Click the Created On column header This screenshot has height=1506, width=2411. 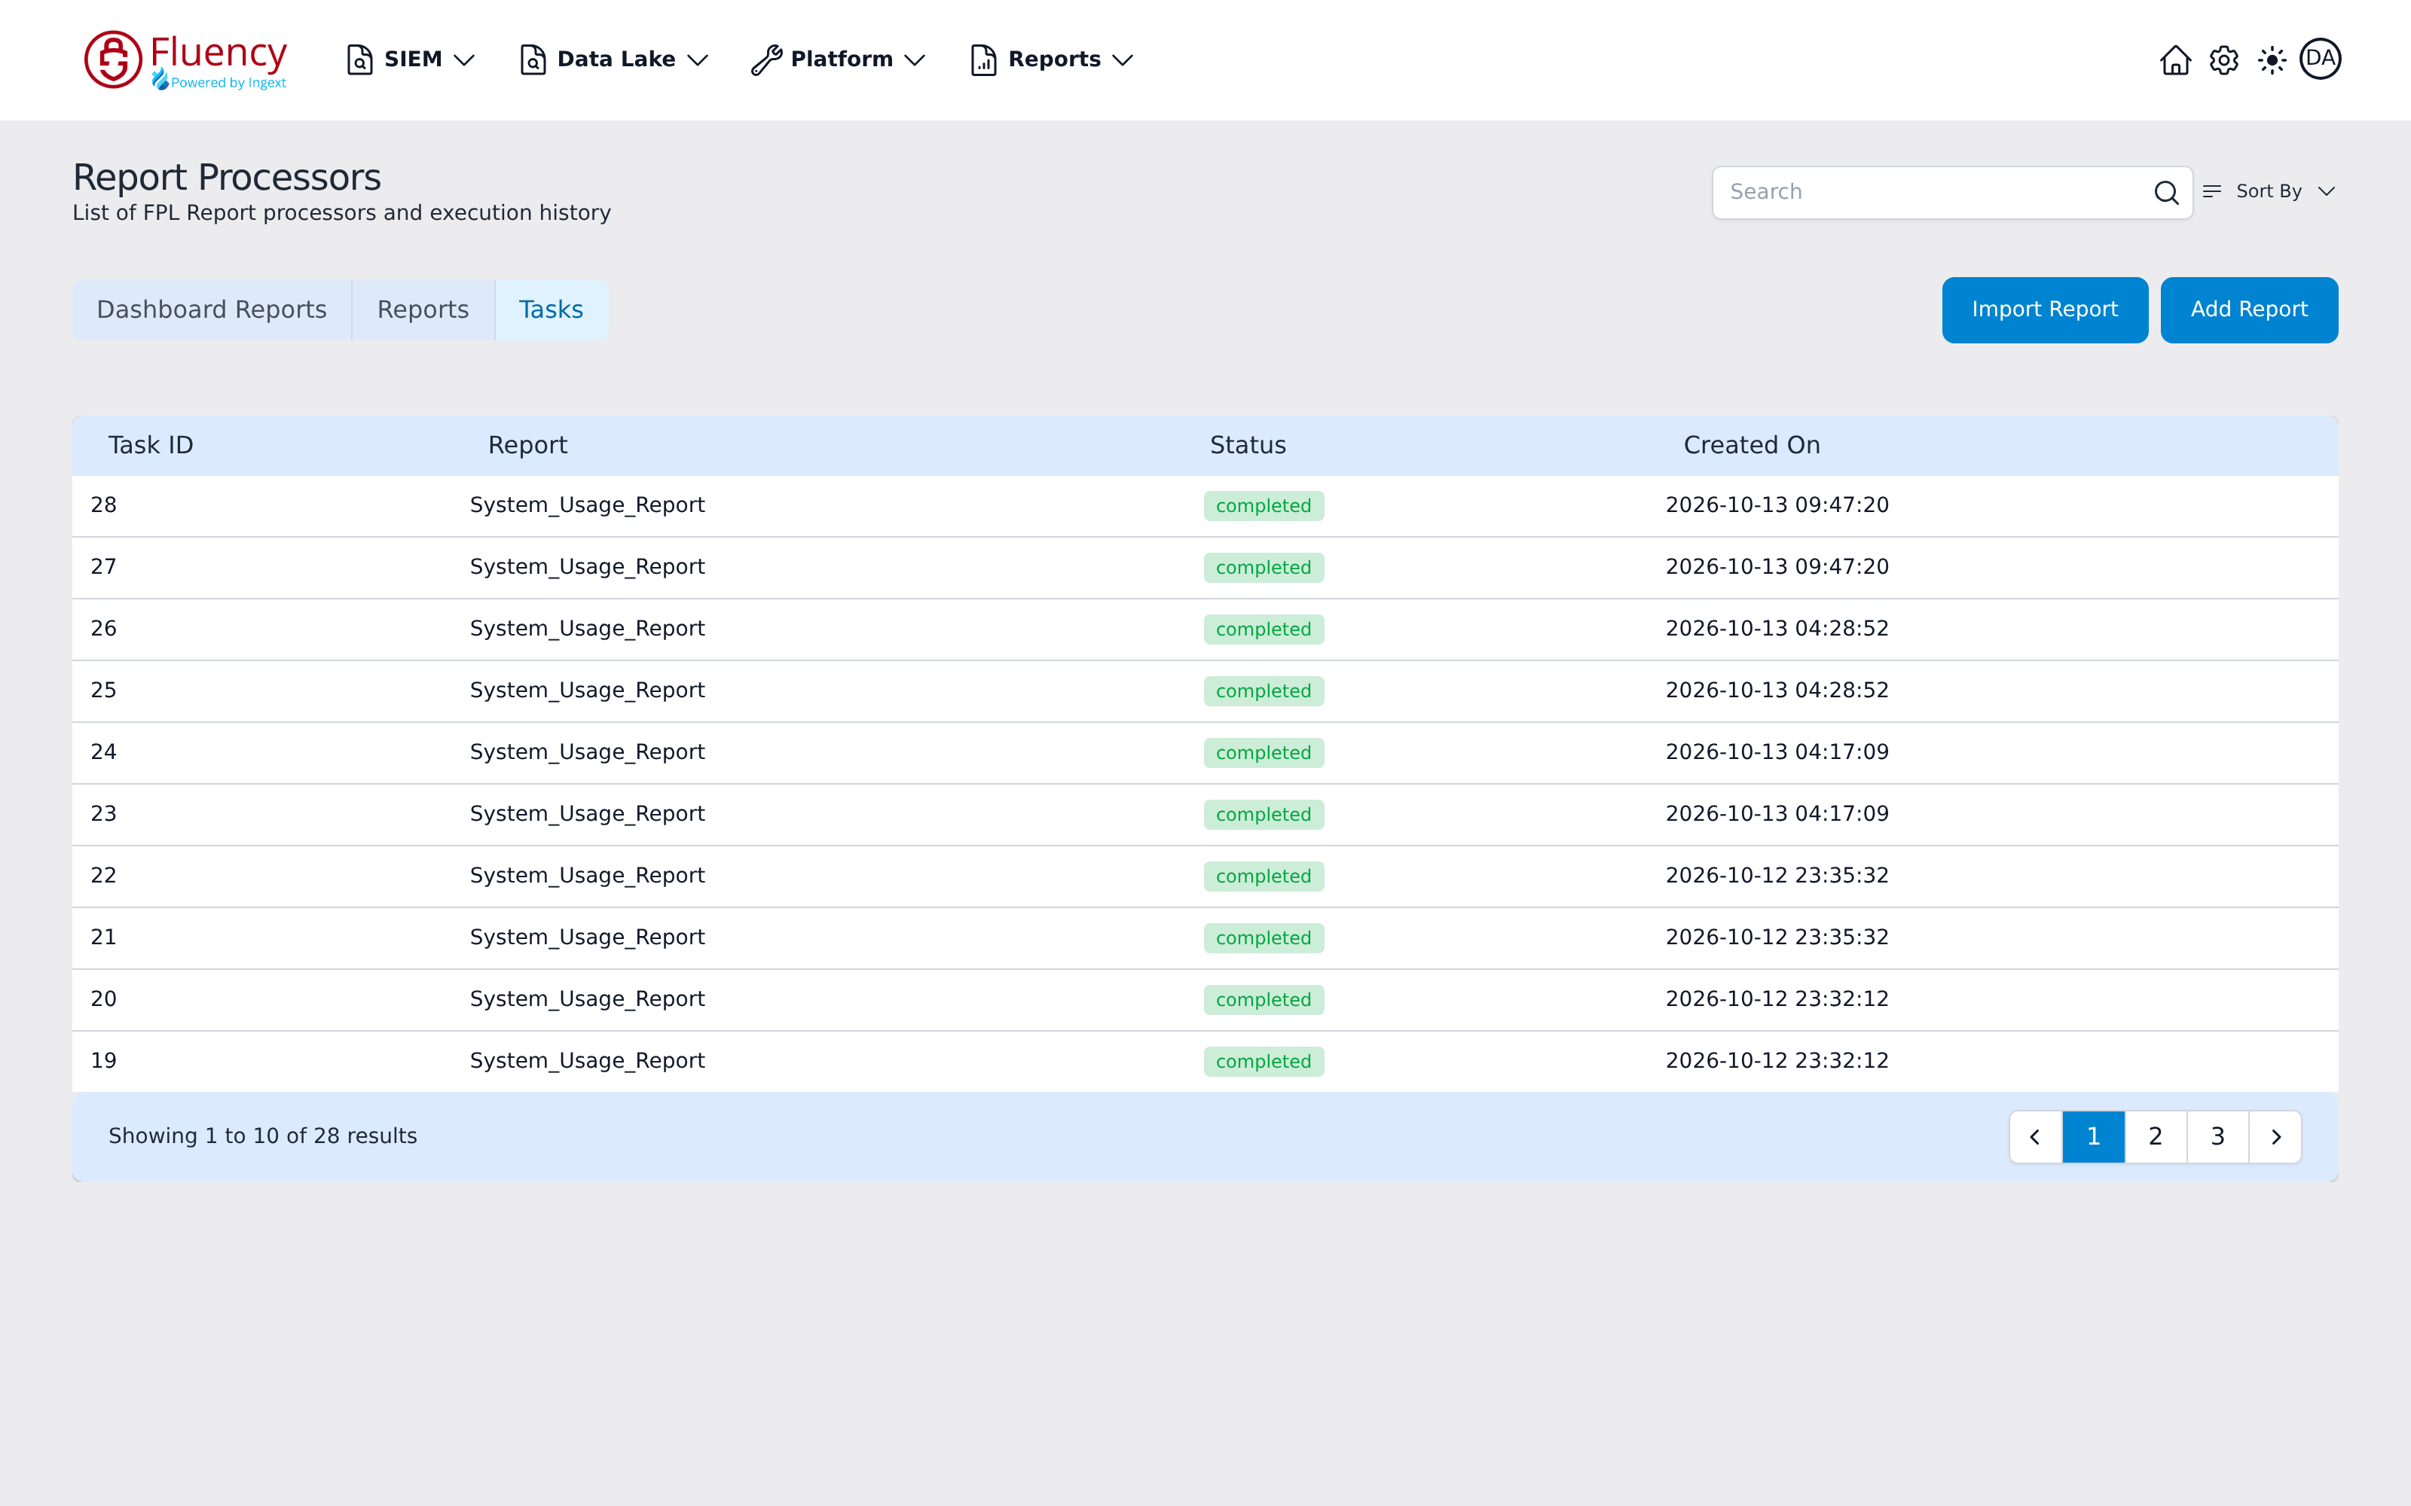[1752, 445]
